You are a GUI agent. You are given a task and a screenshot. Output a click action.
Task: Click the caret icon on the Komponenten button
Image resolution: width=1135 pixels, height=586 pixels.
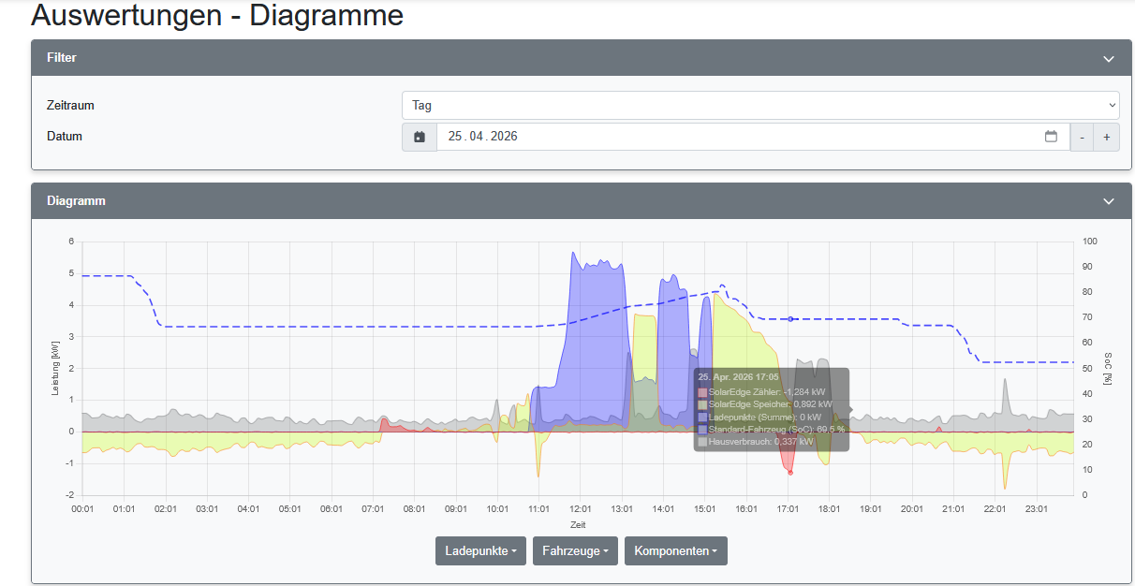pyautogui.click(x=715, y=550)
